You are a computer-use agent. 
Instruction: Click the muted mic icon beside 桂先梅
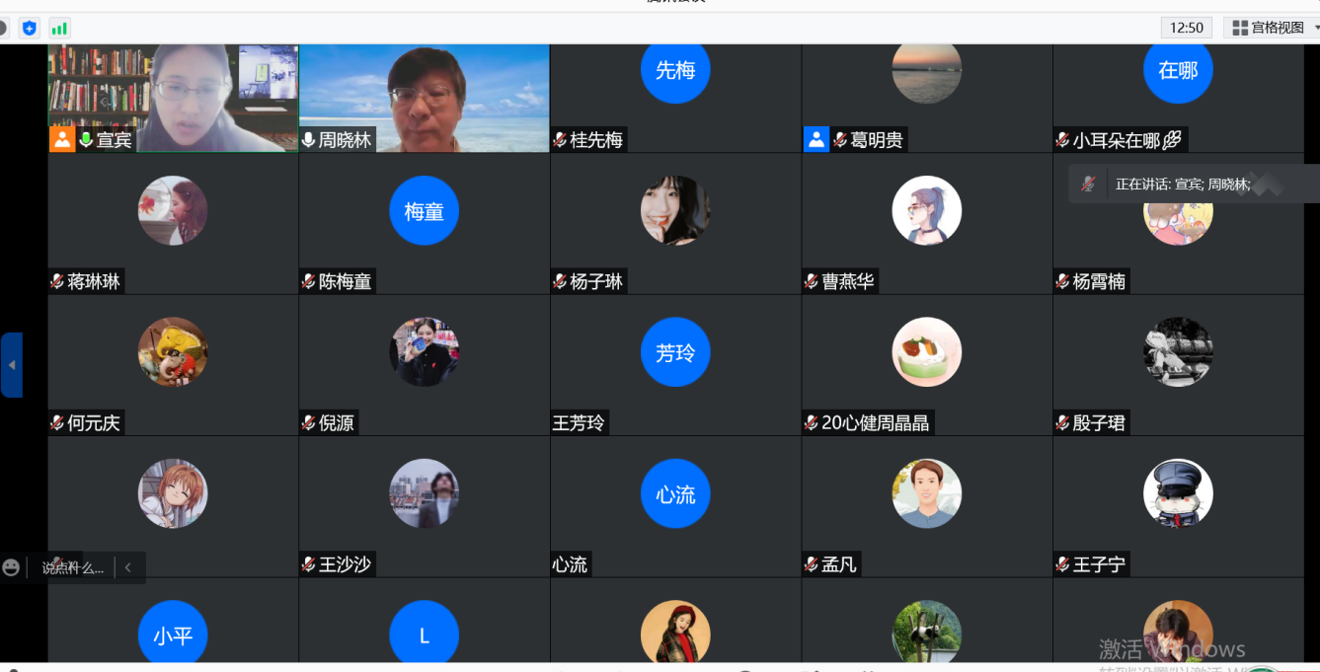point(560,140)
